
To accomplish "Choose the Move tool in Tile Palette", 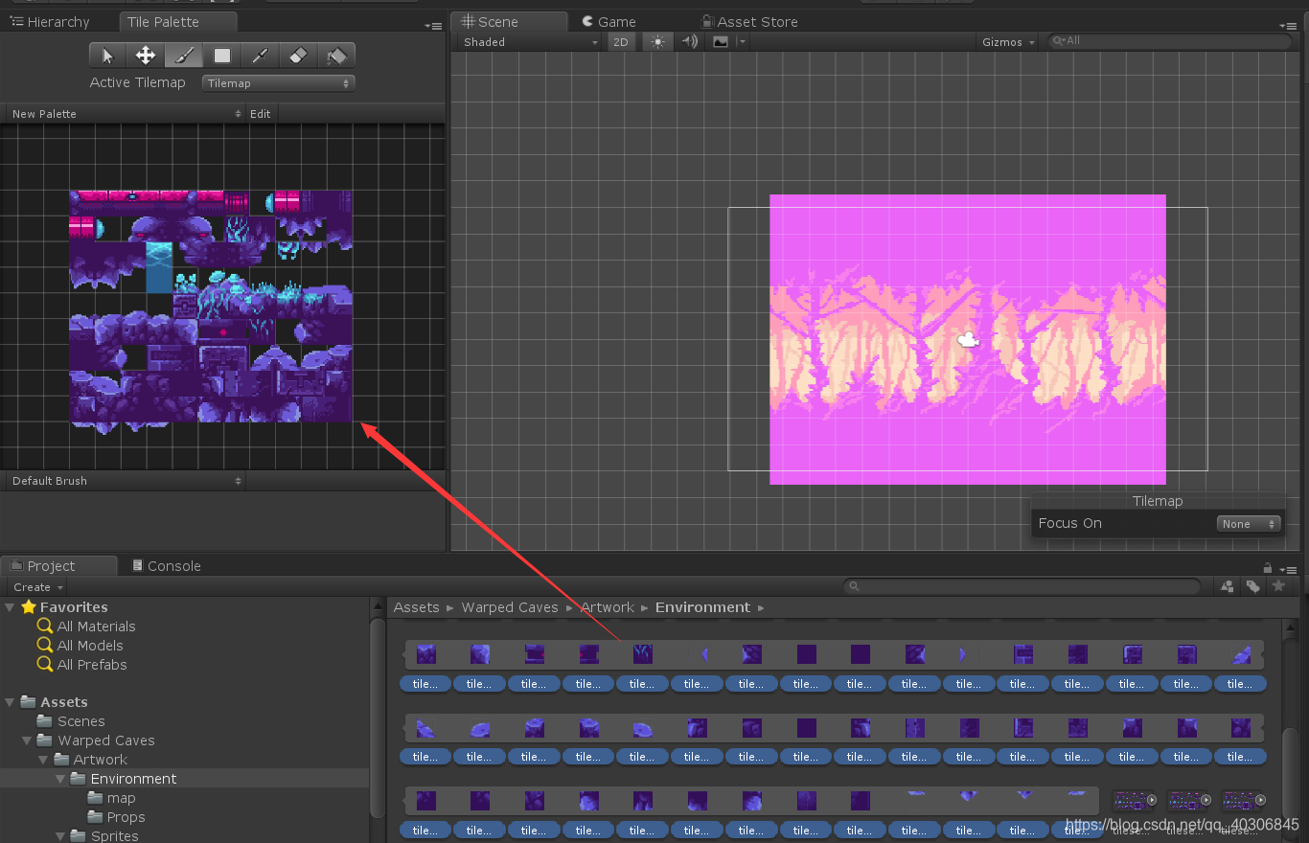I will [146, 56].
